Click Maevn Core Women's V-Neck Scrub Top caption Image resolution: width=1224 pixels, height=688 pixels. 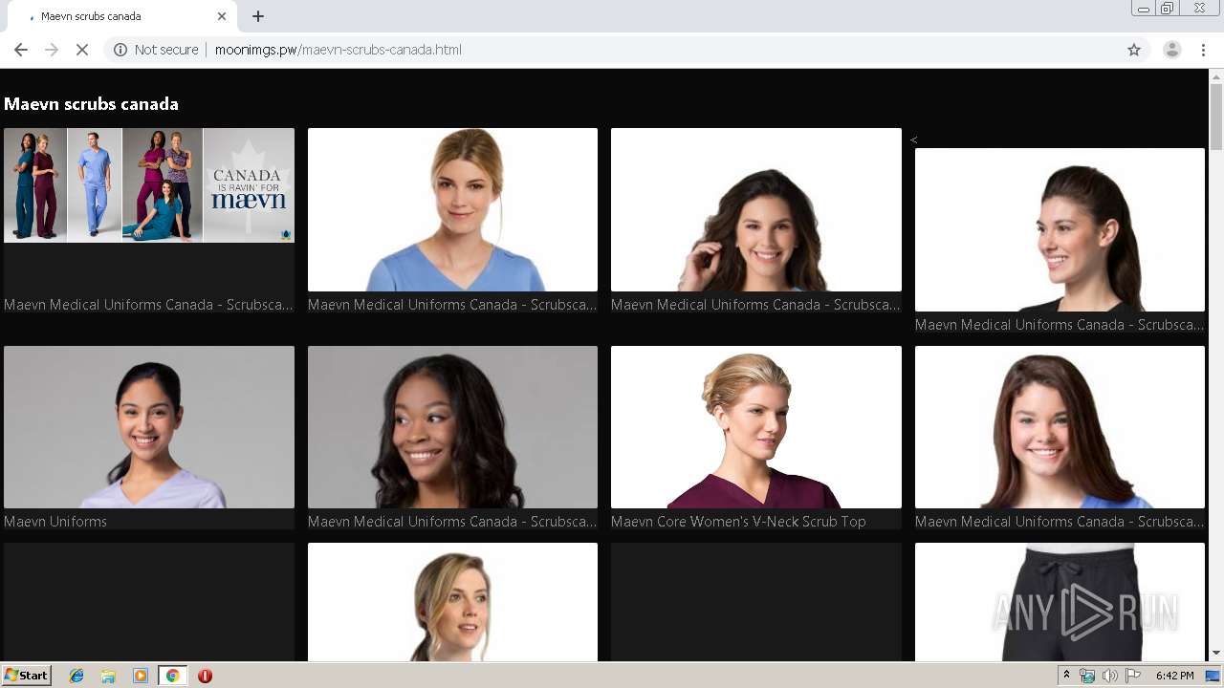738,522
